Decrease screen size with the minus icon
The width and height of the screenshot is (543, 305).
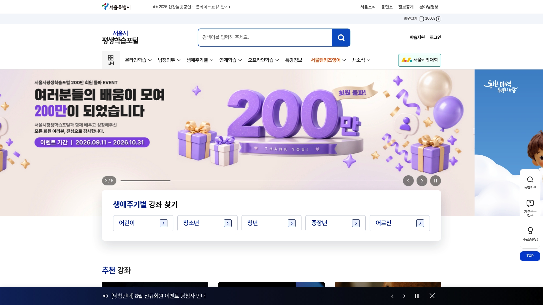pos(421,19)
